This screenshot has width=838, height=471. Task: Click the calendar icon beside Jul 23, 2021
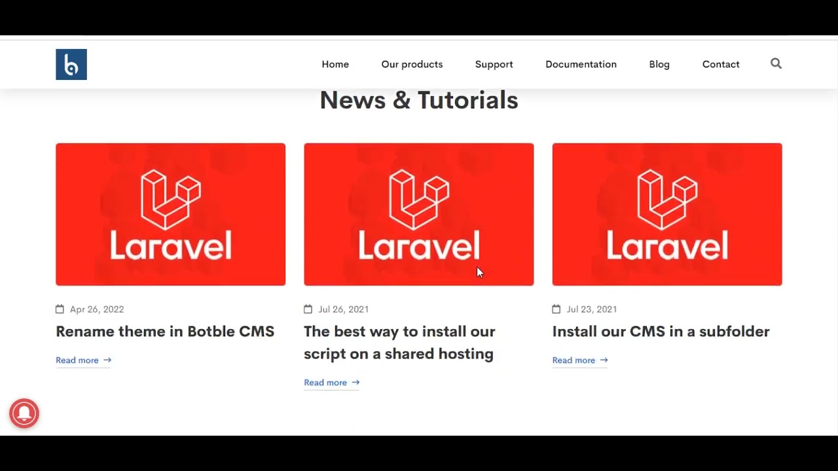[556, 309]
